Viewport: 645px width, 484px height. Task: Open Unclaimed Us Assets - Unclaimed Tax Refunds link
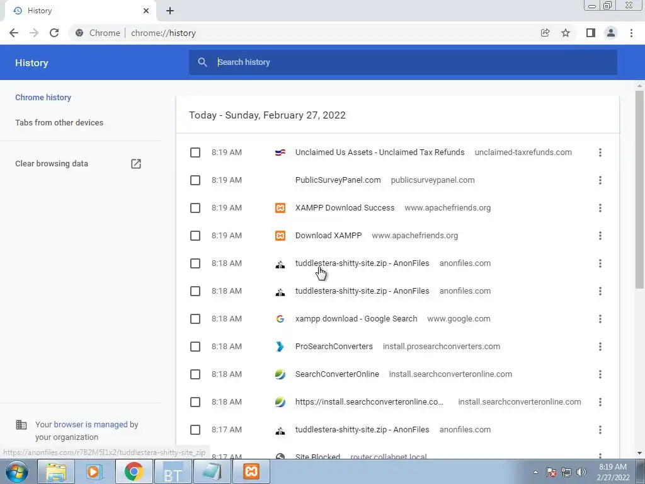coord(380,153)
